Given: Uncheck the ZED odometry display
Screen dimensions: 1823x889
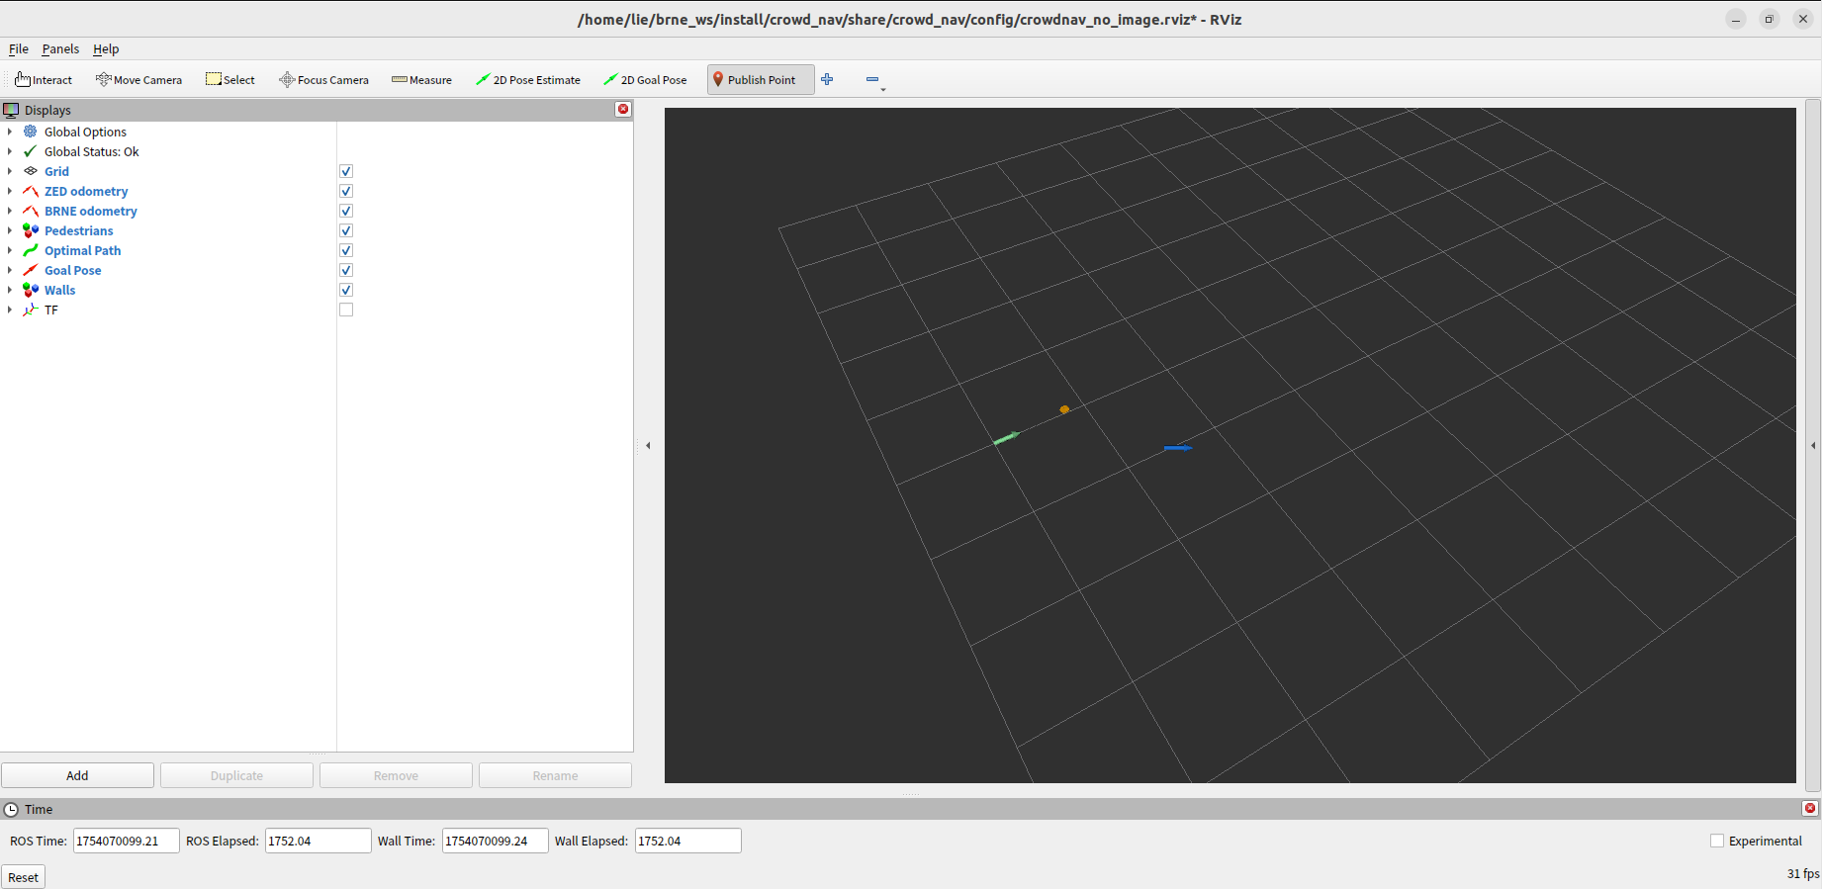Looking at the screenshot, I should click(x=346, y=191).
